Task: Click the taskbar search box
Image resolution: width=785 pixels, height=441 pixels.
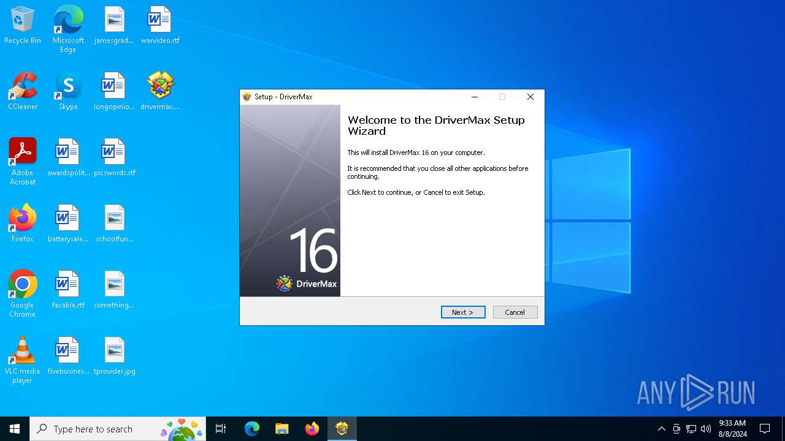Action: click(118, 429)
